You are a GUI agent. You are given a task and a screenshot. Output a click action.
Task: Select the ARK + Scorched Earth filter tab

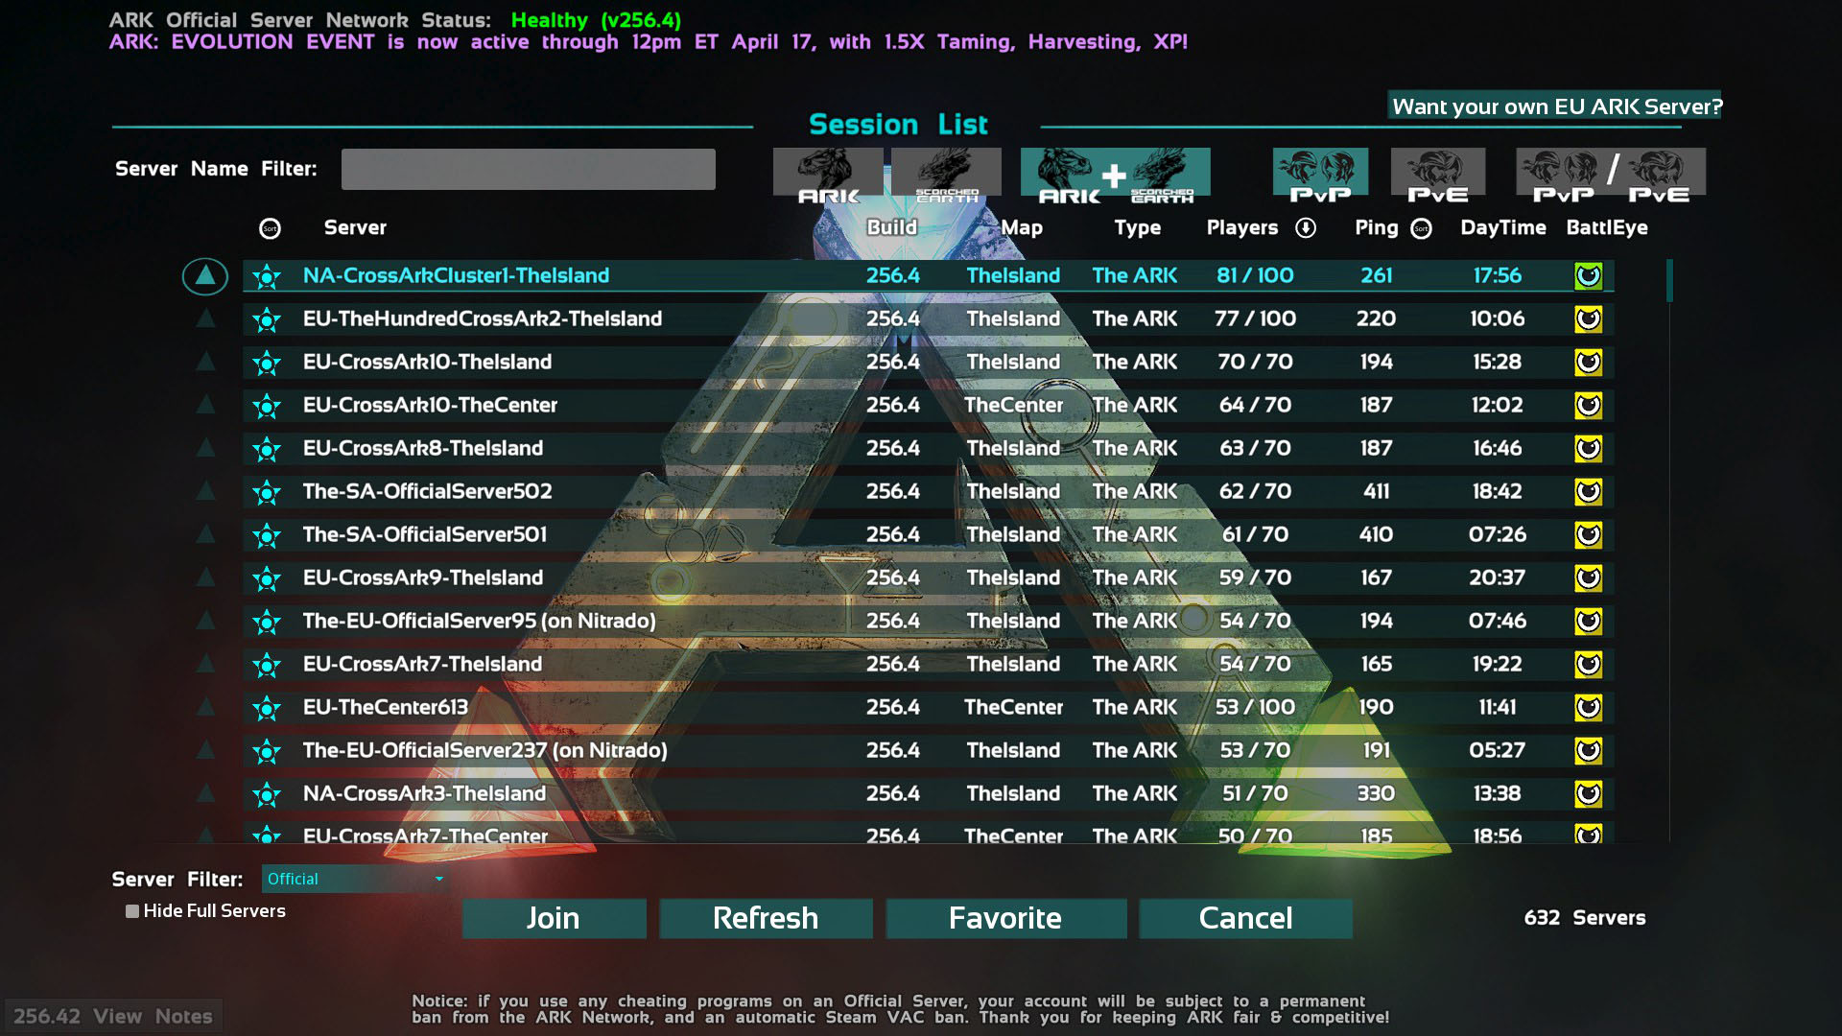click(1116, 176)
